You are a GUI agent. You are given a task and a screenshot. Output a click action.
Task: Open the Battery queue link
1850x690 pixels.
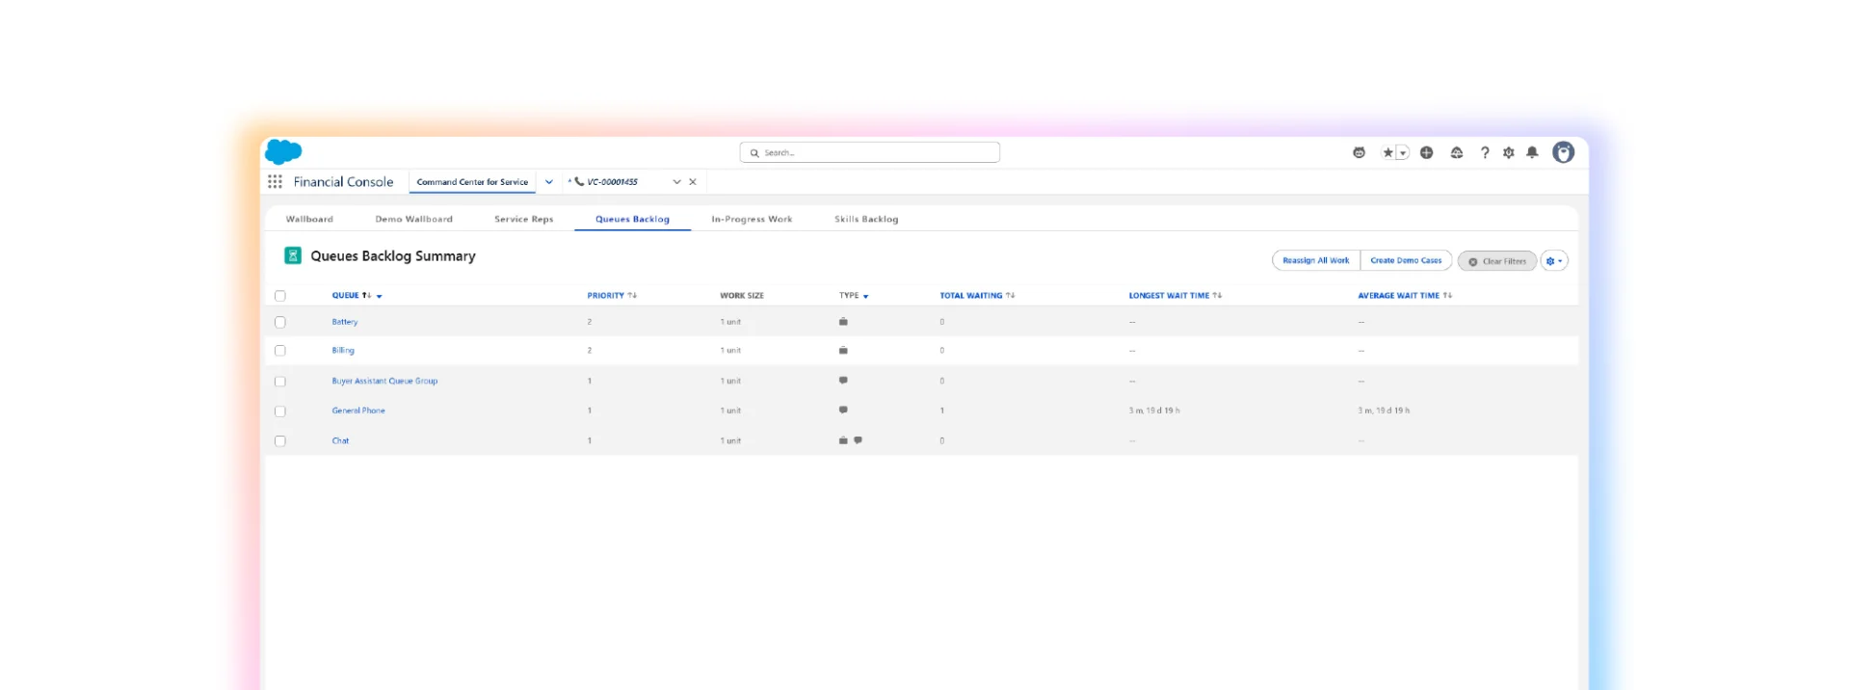point(345,322)
